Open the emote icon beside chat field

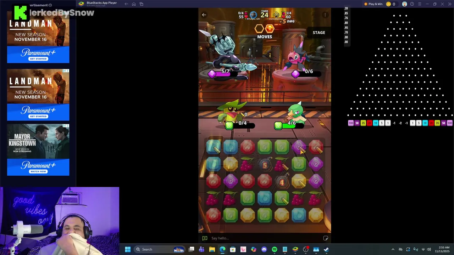point(326,238)
